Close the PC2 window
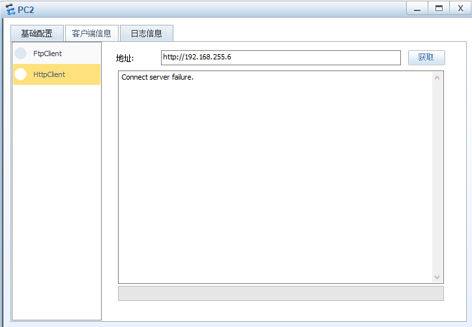472x327 pixels. 460,8
